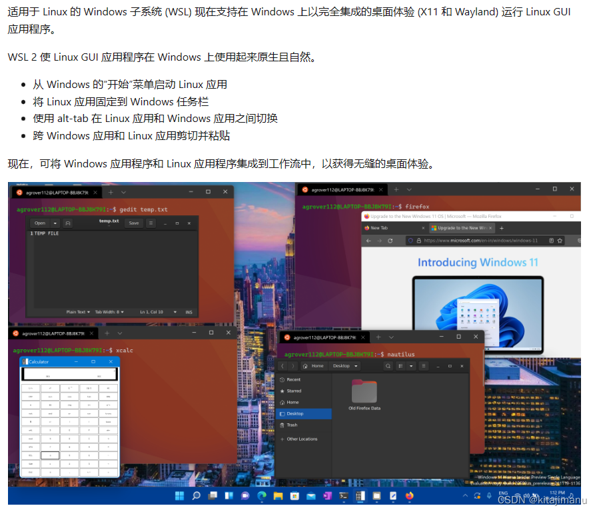The width and height of the screenshot is (597, 512).
Task: Open Microsoft Store from taskbar
Action: pyautogui.click(x=295, y=495)
